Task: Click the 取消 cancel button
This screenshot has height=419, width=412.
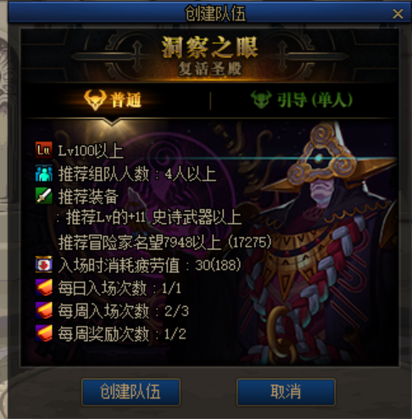Action: [286, 392]
